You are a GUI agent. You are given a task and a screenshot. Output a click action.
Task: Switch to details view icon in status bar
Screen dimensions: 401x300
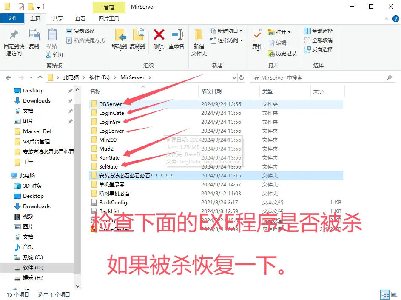385,294
